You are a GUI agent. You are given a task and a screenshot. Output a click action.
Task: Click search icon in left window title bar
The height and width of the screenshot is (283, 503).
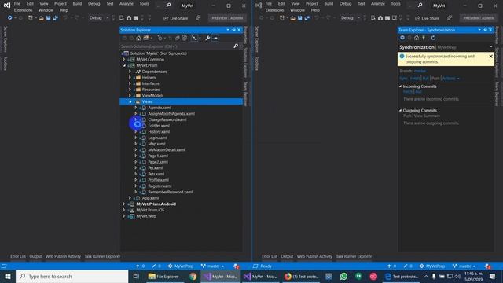coord(168,6)
